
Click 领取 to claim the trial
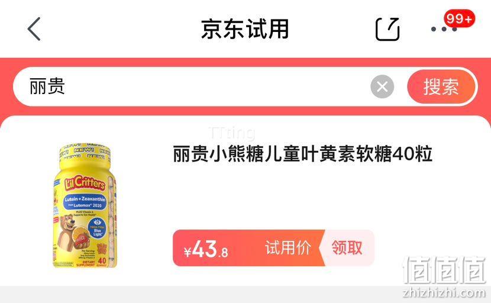(x=347, y=248)
